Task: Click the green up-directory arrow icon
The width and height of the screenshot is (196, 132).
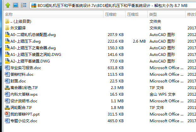Action: (x=7, y=5)
